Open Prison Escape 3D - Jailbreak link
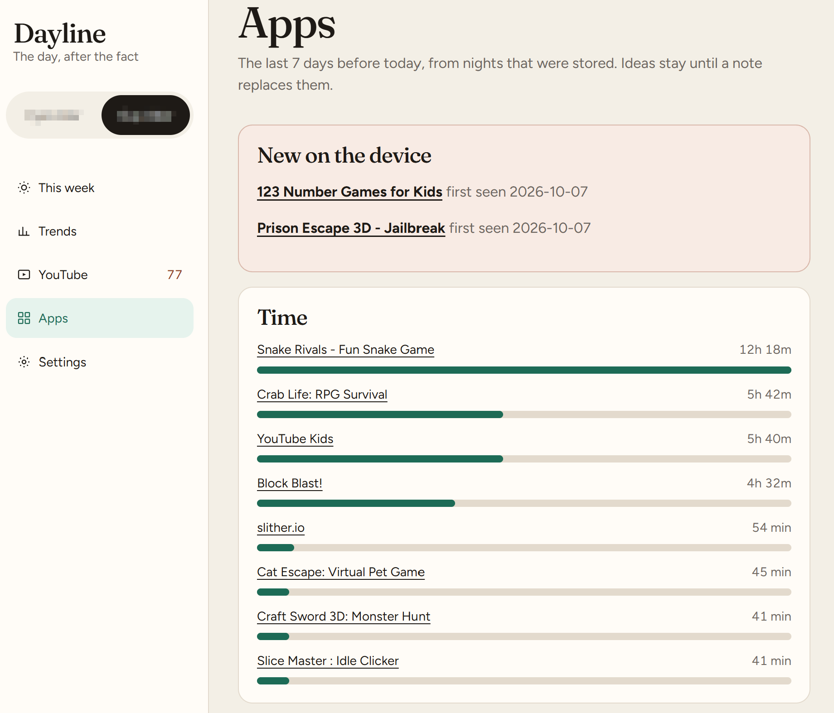This screenshot has width=834, height=713. (x=351, y=228)
